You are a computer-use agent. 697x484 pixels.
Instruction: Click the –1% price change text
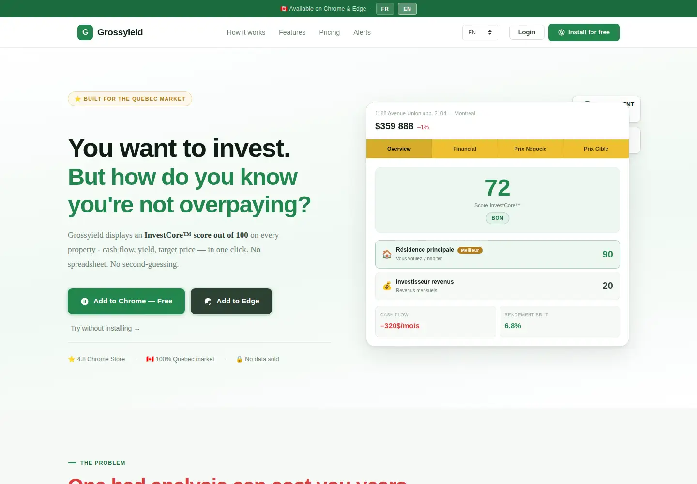[423, 127]
